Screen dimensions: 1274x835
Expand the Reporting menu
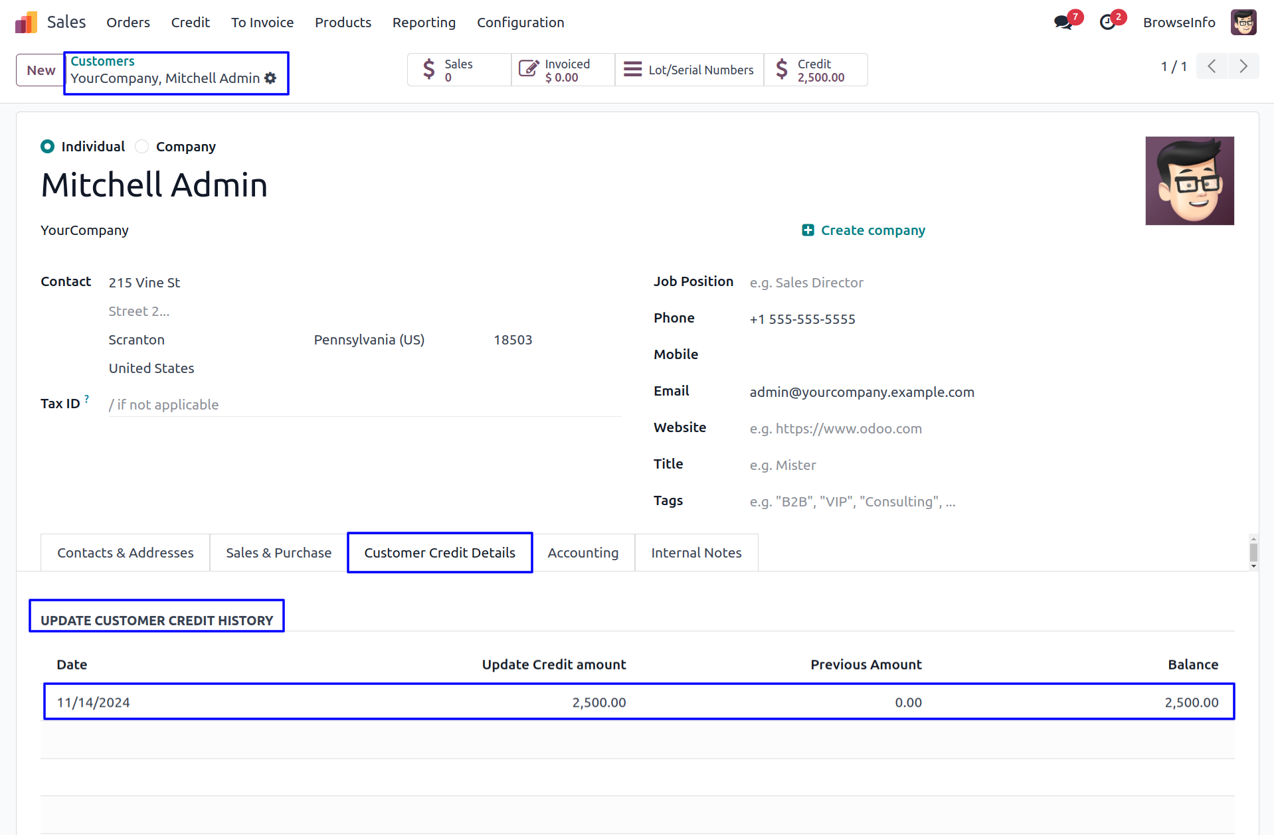coord(424,23)
